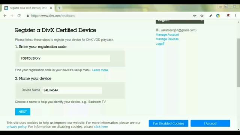Click the page vertical scrollbar thumb

click(238, 63)
